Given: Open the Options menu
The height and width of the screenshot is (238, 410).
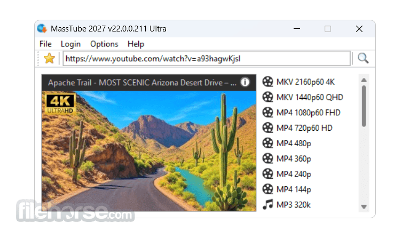Looking at the screenshot, I should pos(104,44).
